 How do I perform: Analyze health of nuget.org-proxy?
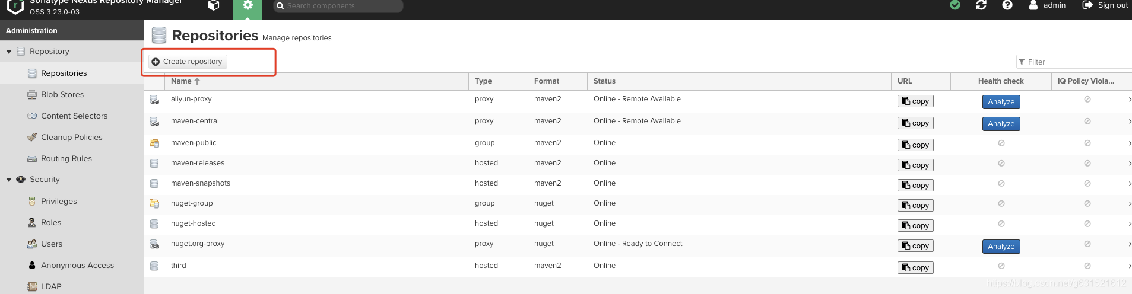click(x=1001, y=247)
